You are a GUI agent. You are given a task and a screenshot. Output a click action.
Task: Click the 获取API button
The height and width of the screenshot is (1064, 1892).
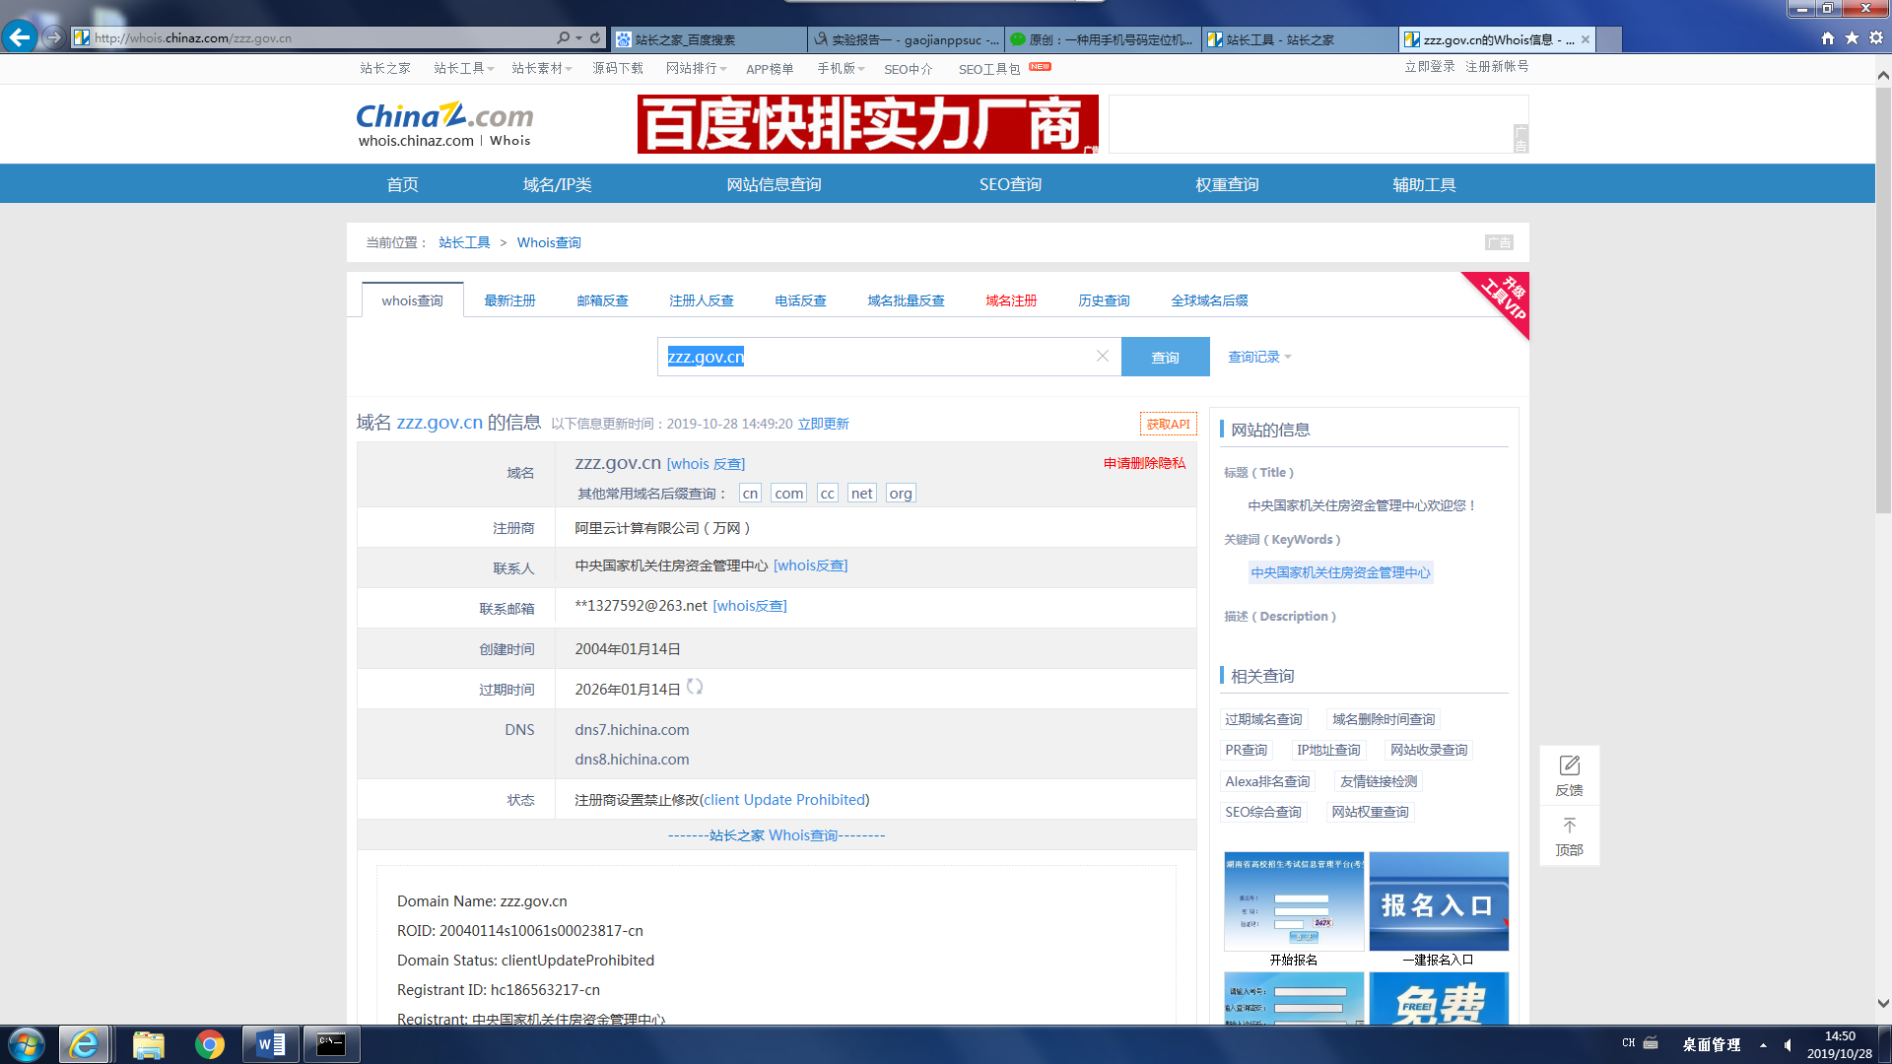point(1168,424)
